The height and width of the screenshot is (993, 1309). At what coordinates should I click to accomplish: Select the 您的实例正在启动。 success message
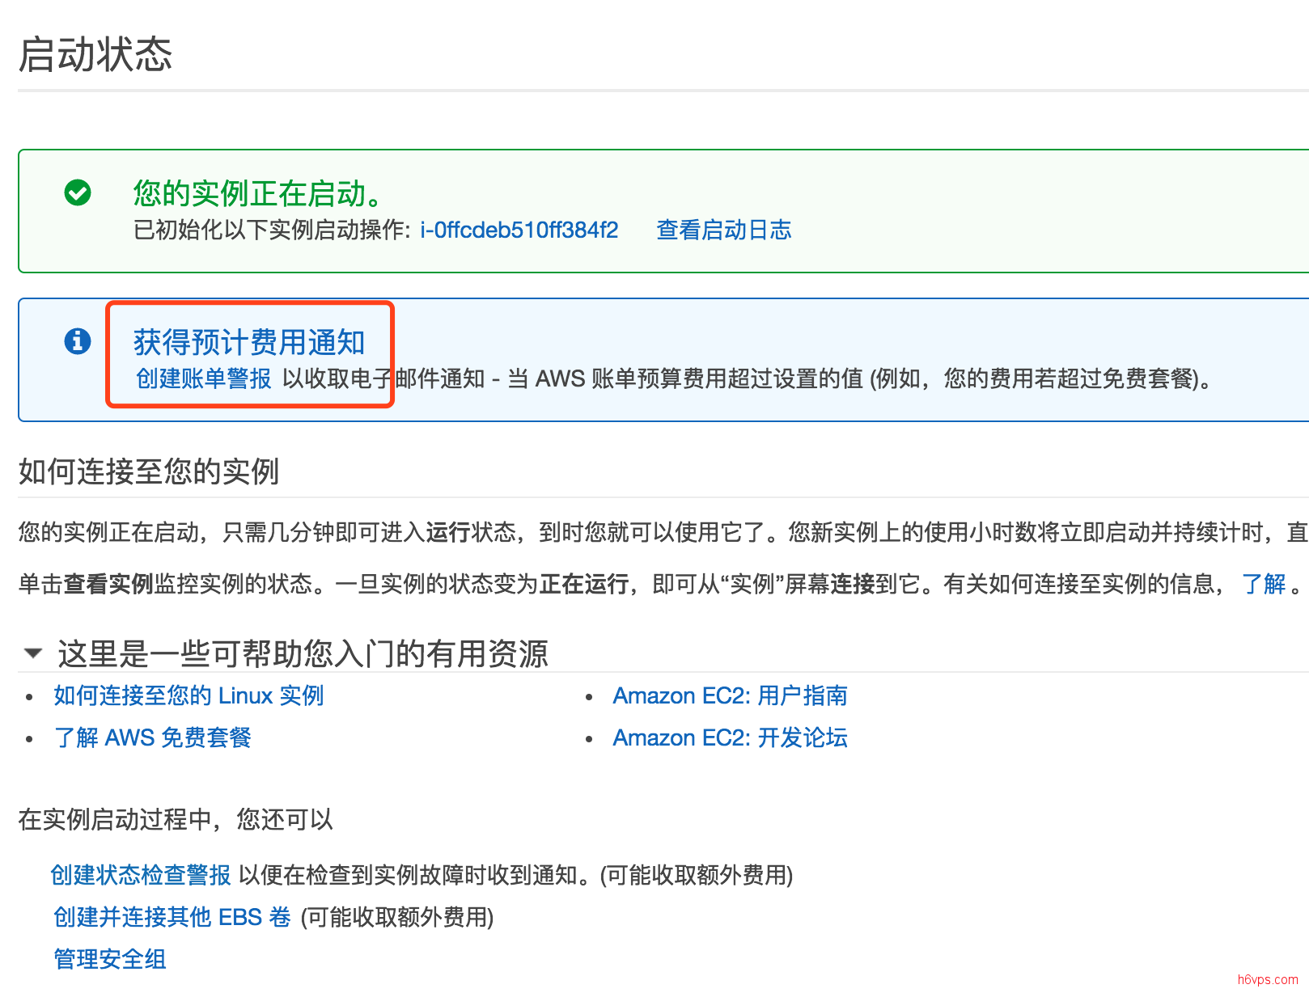[x=258, y=193]
